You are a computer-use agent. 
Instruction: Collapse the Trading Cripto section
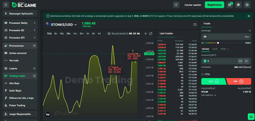click(34, 76)
